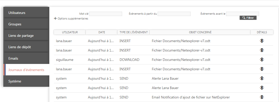Select Liens de dépôt sidebar entry
This screenshot has height=102, width=279.
tap(26, 47)
